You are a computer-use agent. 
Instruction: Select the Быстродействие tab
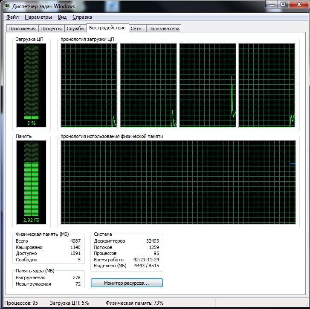(107, 28)
